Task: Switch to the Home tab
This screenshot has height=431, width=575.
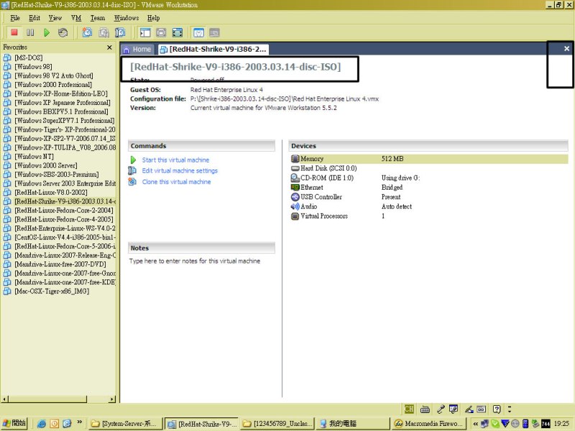Action: point(137,49)
